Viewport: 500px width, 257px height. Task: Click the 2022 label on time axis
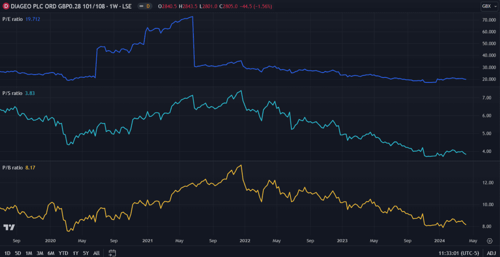(245, 241)
